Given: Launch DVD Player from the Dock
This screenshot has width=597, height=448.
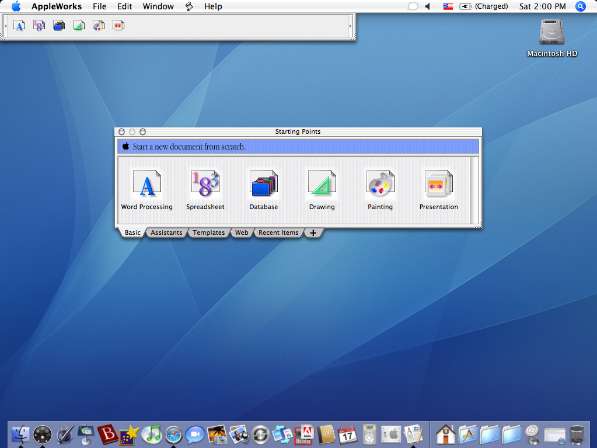Looking at the screenshot, I should [x=369, y=435].
